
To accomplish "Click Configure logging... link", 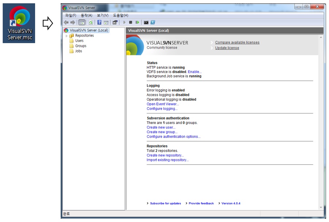I will tap(162, 109).
